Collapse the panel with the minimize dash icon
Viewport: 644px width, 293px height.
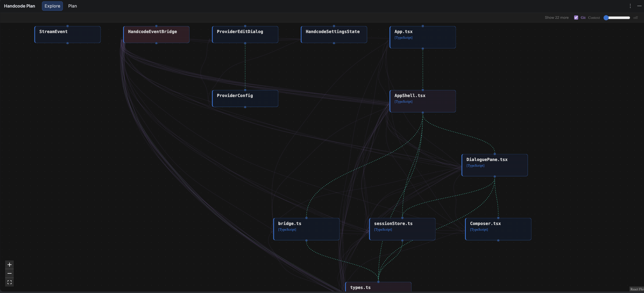pos(639,6)
